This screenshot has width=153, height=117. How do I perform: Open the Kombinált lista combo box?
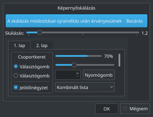click(85, 87)
